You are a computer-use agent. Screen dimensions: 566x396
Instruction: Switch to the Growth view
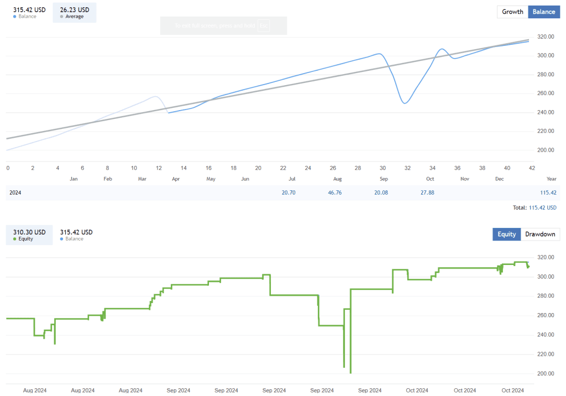pos(512,12)
